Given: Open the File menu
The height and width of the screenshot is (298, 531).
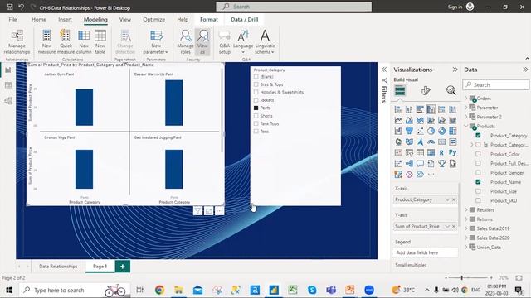Looking at the screenshot, I should 13,20.
